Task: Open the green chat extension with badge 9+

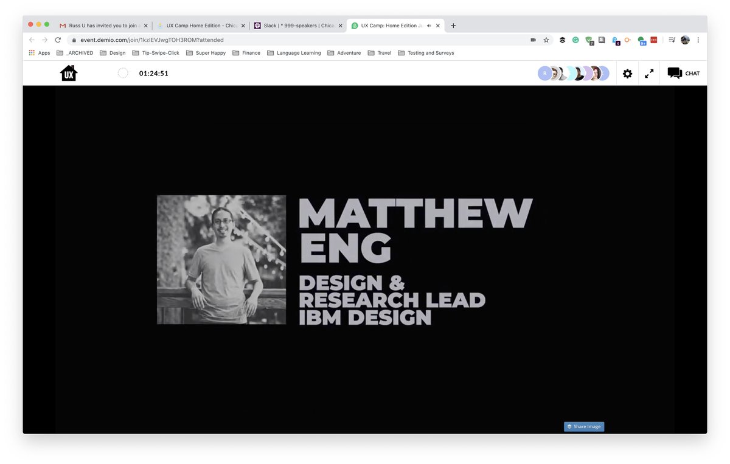Action: point(642,41)
